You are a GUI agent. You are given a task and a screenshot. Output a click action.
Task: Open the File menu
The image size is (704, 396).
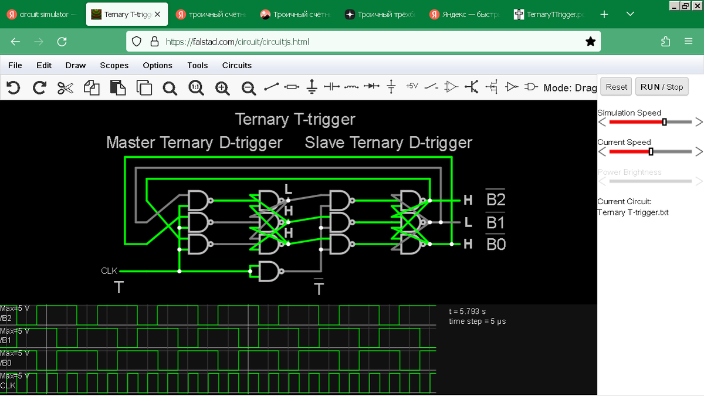tap(15, 65)
